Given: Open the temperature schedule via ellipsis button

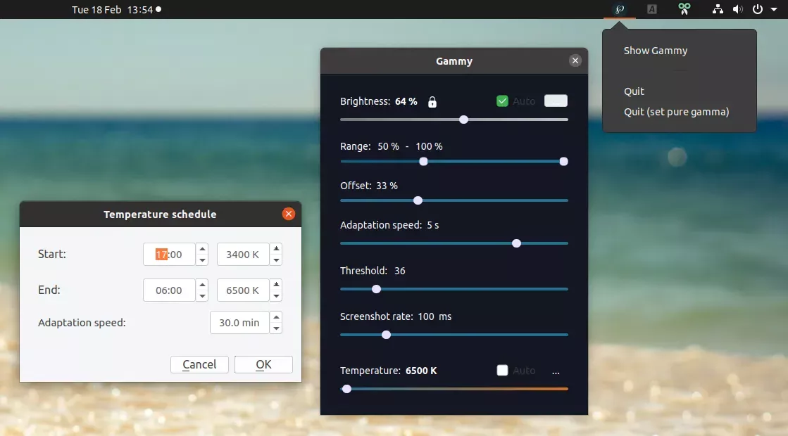Looking at the screenshot, I should coord(556,371).
